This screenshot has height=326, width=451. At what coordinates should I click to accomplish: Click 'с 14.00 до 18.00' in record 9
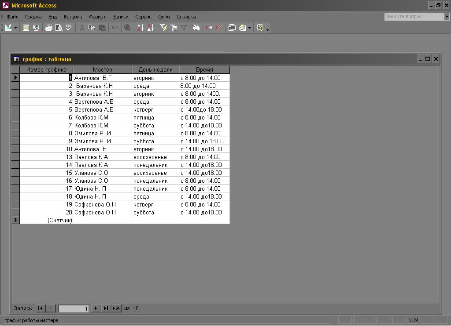[x=204, y=141]
